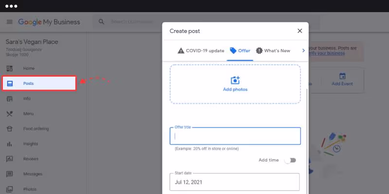Switch to the COVID-19 update tab
The height and width of the screenshot is (194, 389).
[201, 51]
